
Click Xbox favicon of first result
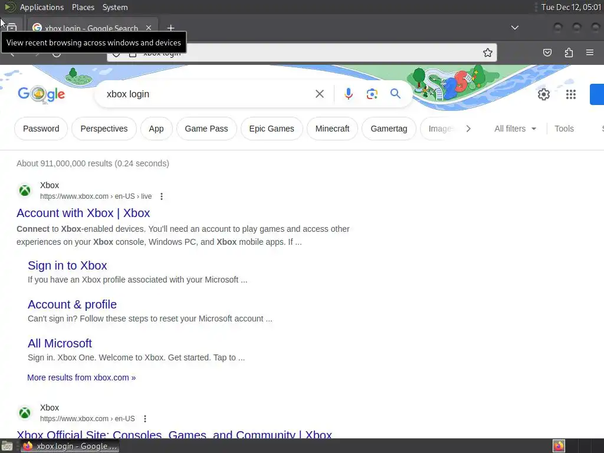tap(25, 191)
